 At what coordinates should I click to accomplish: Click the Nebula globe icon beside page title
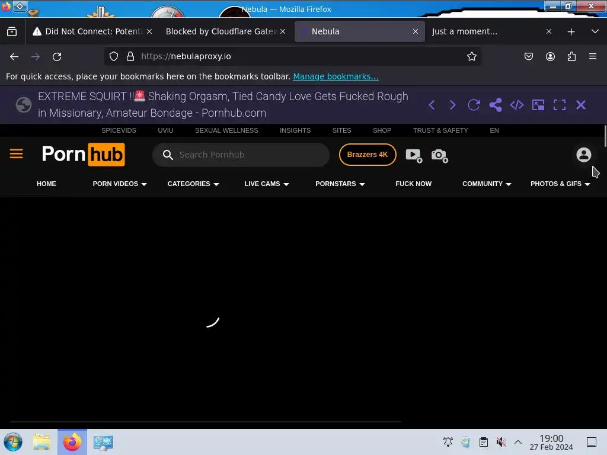(x=24, y=105)
